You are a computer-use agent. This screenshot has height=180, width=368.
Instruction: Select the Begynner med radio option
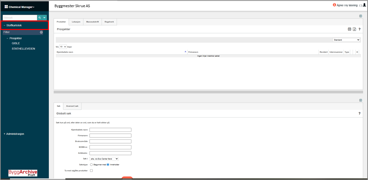point(92,164)
